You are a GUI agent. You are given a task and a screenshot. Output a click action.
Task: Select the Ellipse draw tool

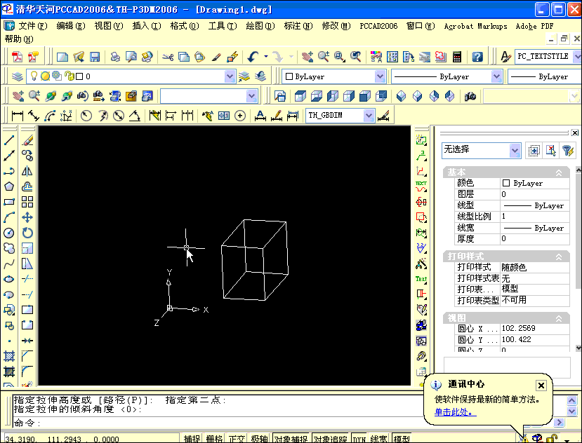(9, 279)
